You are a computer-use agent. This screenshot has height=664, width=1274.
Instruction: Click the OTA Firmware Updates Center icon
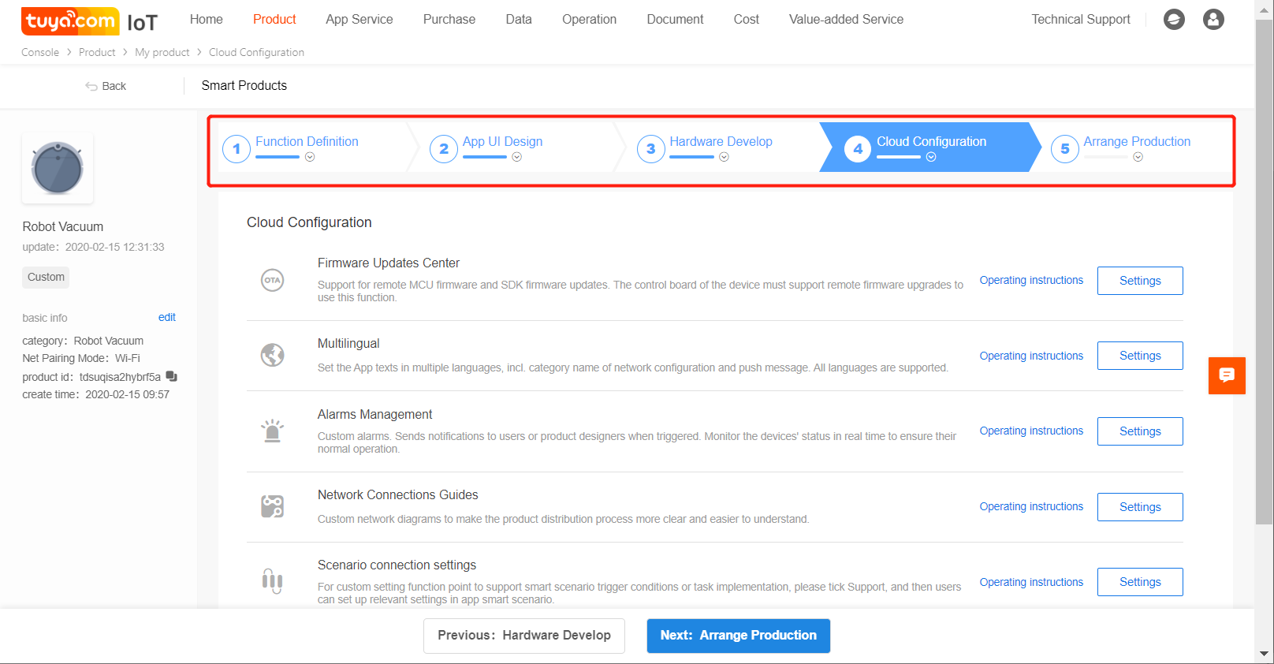click(272, 280)
